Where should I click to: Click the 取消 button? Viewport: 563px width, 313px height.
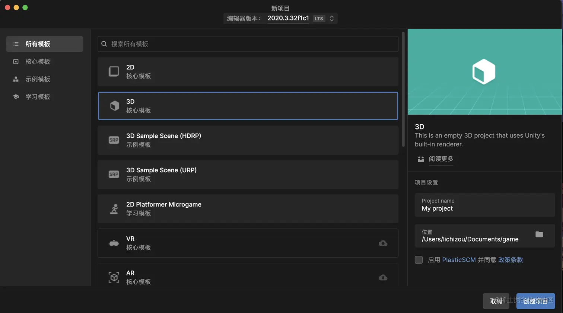[496, 301]
